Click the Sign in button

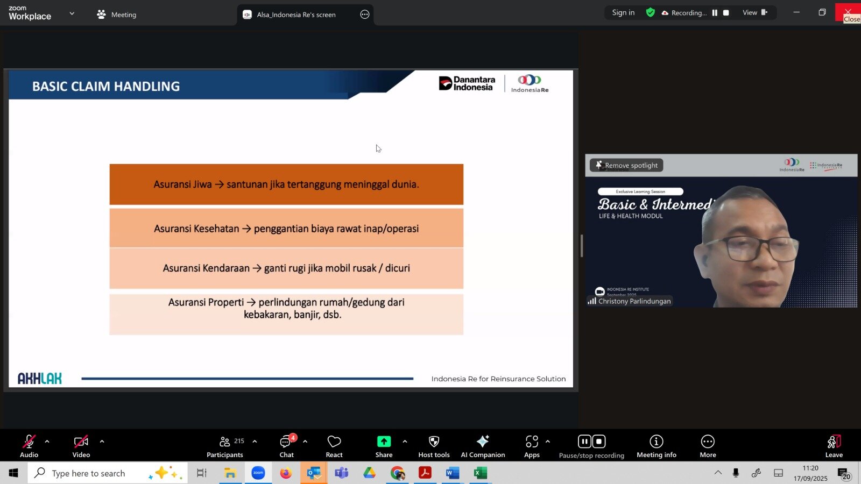tap(623, 12)
